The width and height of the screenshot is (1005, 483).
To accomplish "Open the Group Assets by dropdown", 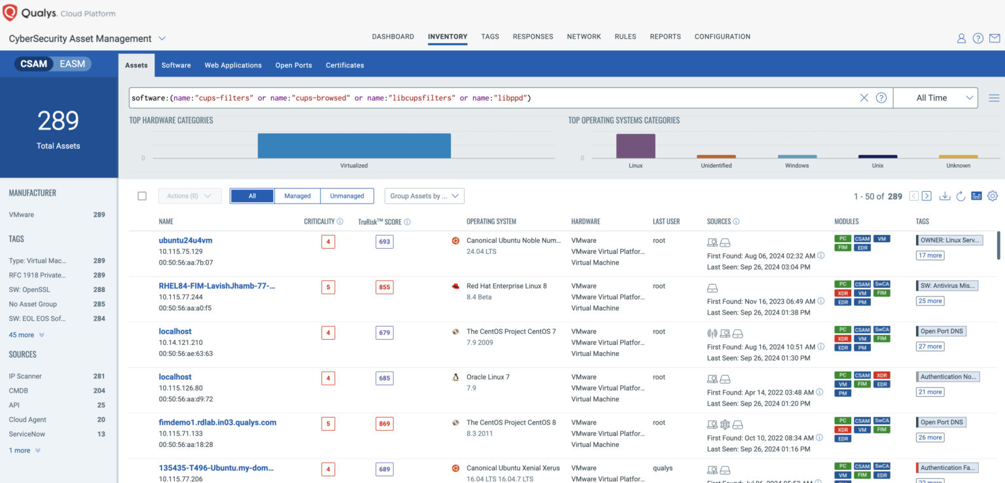I will (x=423, y=196).
